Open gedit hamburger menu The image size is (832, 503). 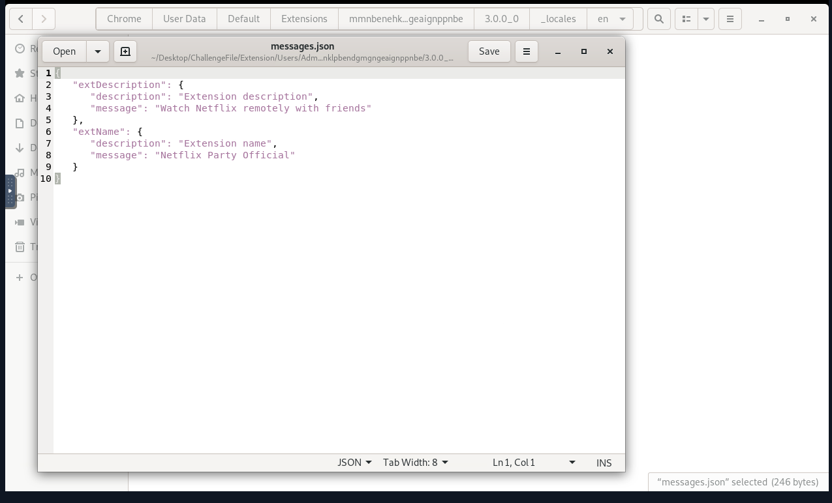[527, 51]
